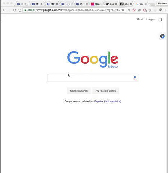This screenshot has width=168, height=173.
Task: Switch to the first Facebook tab
Action: click(23, 4)
